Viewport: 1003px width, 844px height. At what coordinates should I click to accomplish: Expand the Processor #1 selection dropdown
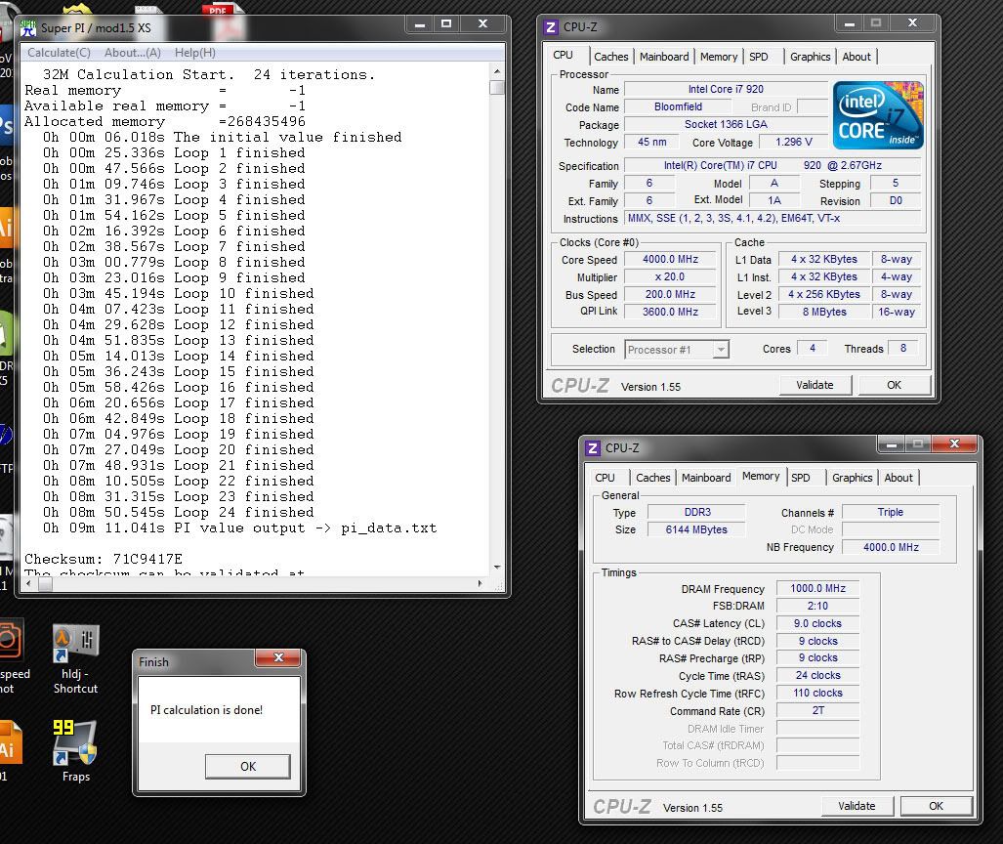coord(721,350)
